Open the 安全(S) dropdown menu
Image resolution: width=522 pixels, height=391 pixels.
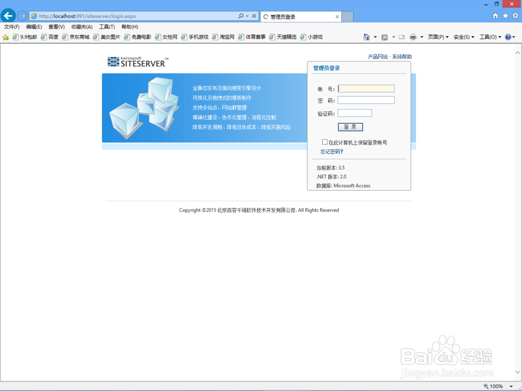[x=462, y=36]
